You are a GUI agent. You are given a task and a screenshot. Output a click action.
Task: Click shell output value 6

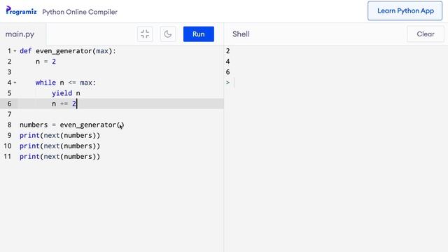[x=227, y=72]
